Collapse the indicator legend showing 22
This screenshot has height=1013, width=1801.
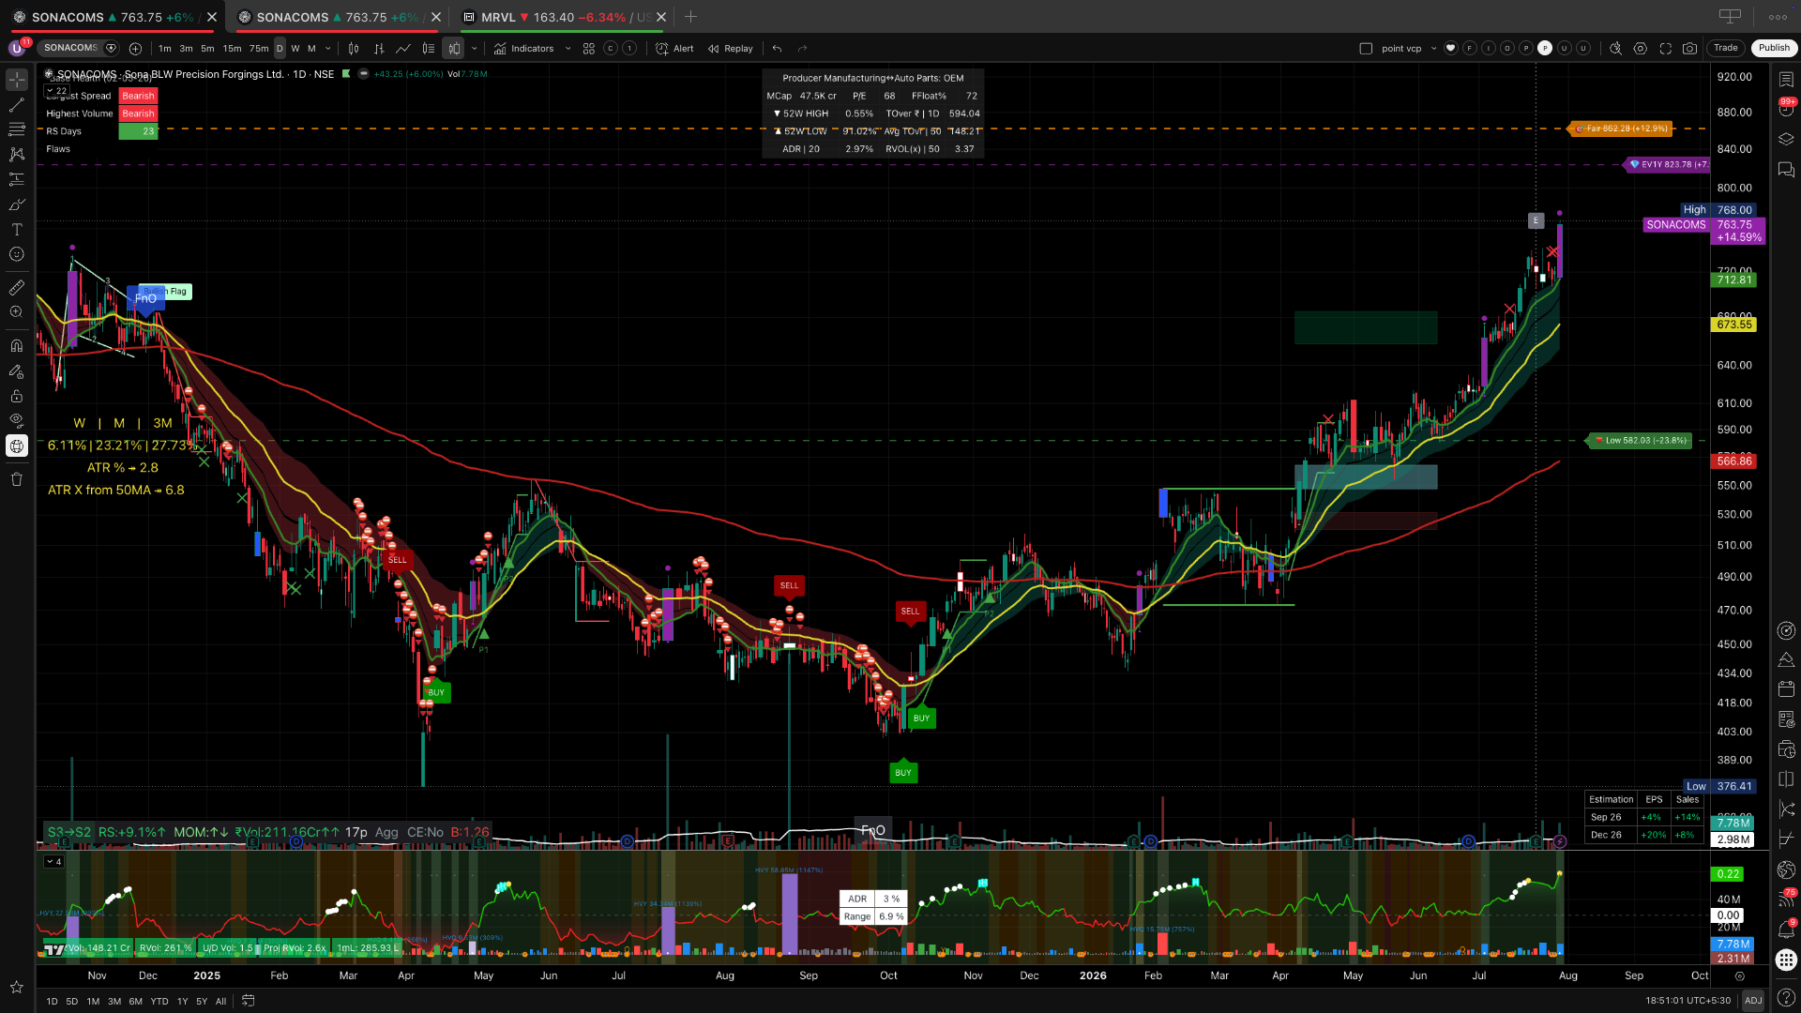coord(56,91)
